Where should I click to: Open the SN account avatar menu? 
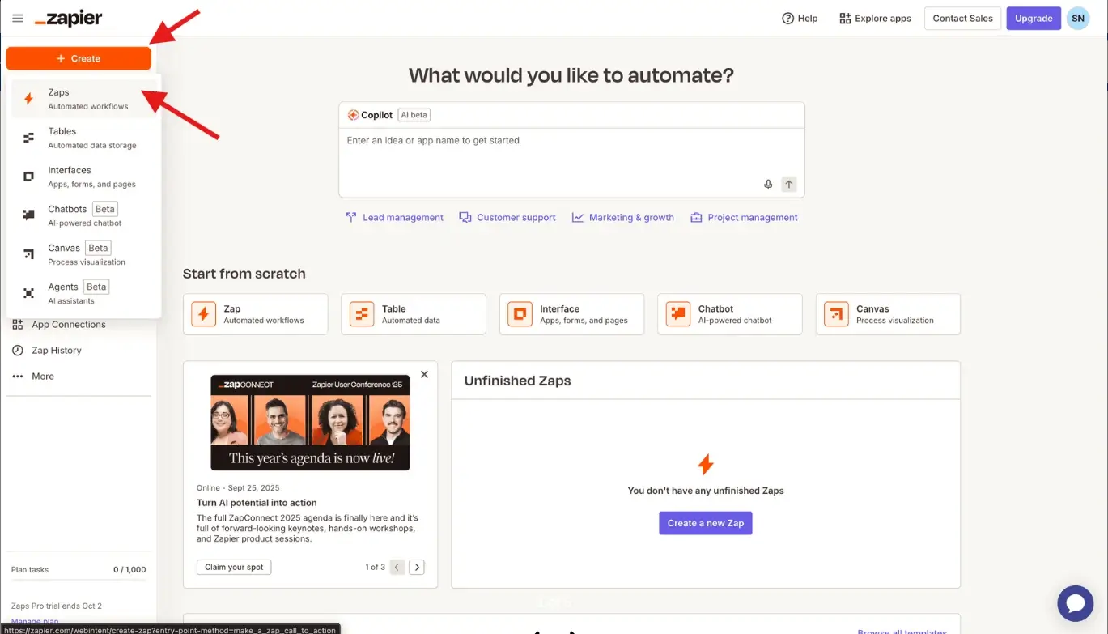1078,18
